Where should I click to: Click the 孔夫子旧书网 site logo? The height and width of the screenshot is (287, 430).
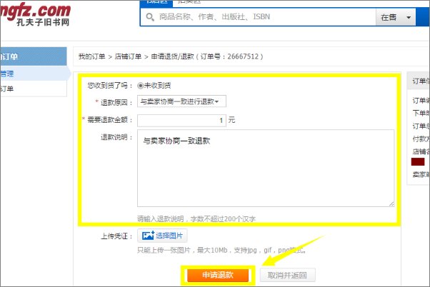36,15
